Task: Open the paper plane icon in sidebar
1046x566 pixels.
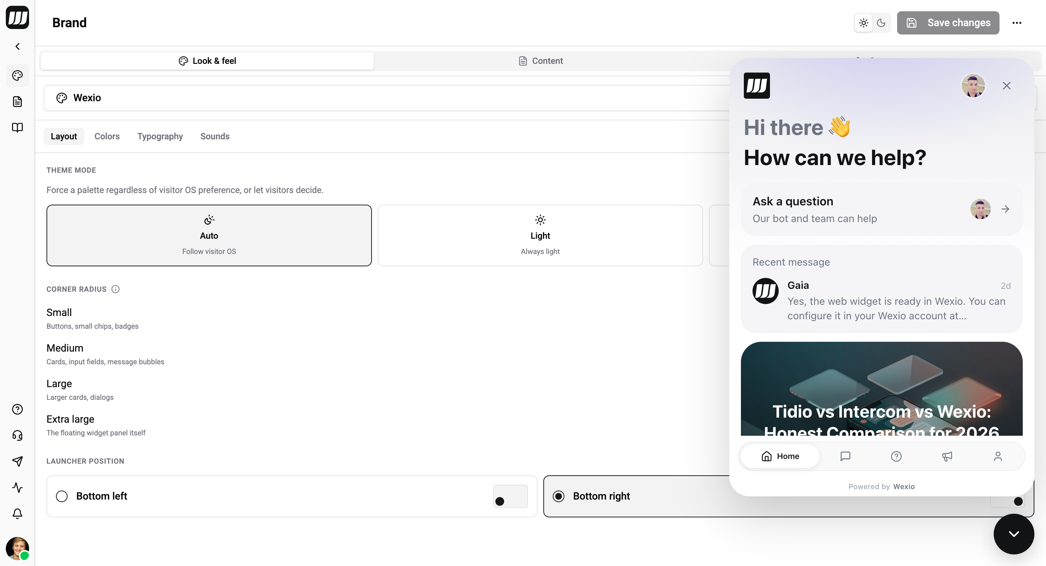Action: coord(17,461)
